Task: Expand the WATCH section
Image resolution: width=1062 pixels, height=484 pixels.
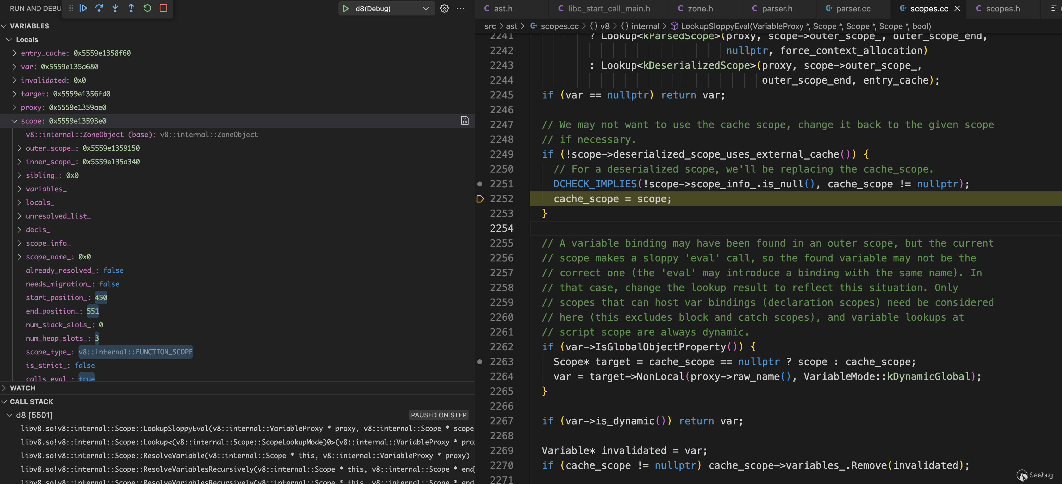Action: tap(23, 388)
